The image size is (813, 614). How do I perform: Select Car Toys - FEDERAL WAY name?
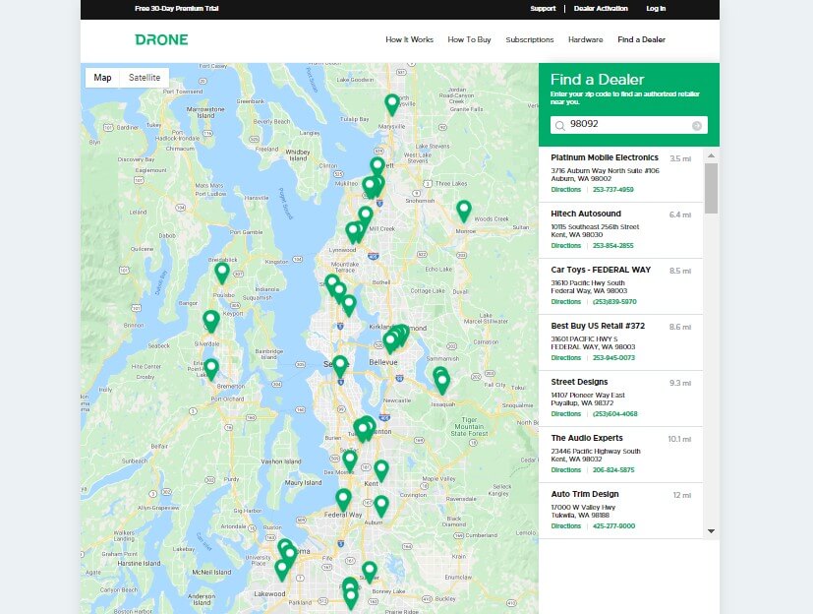[x=601, y=270]
